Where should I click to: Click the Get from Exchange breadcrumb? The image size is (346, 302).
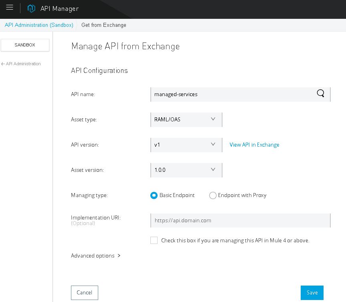tap(103, 25)
